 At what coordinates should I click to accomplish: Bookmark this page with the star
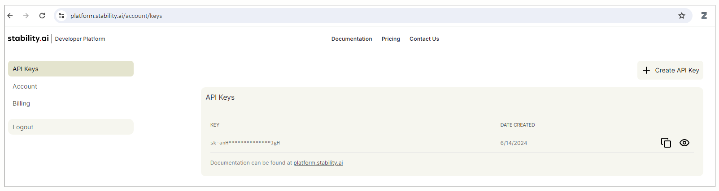click(x=682, y=16)
